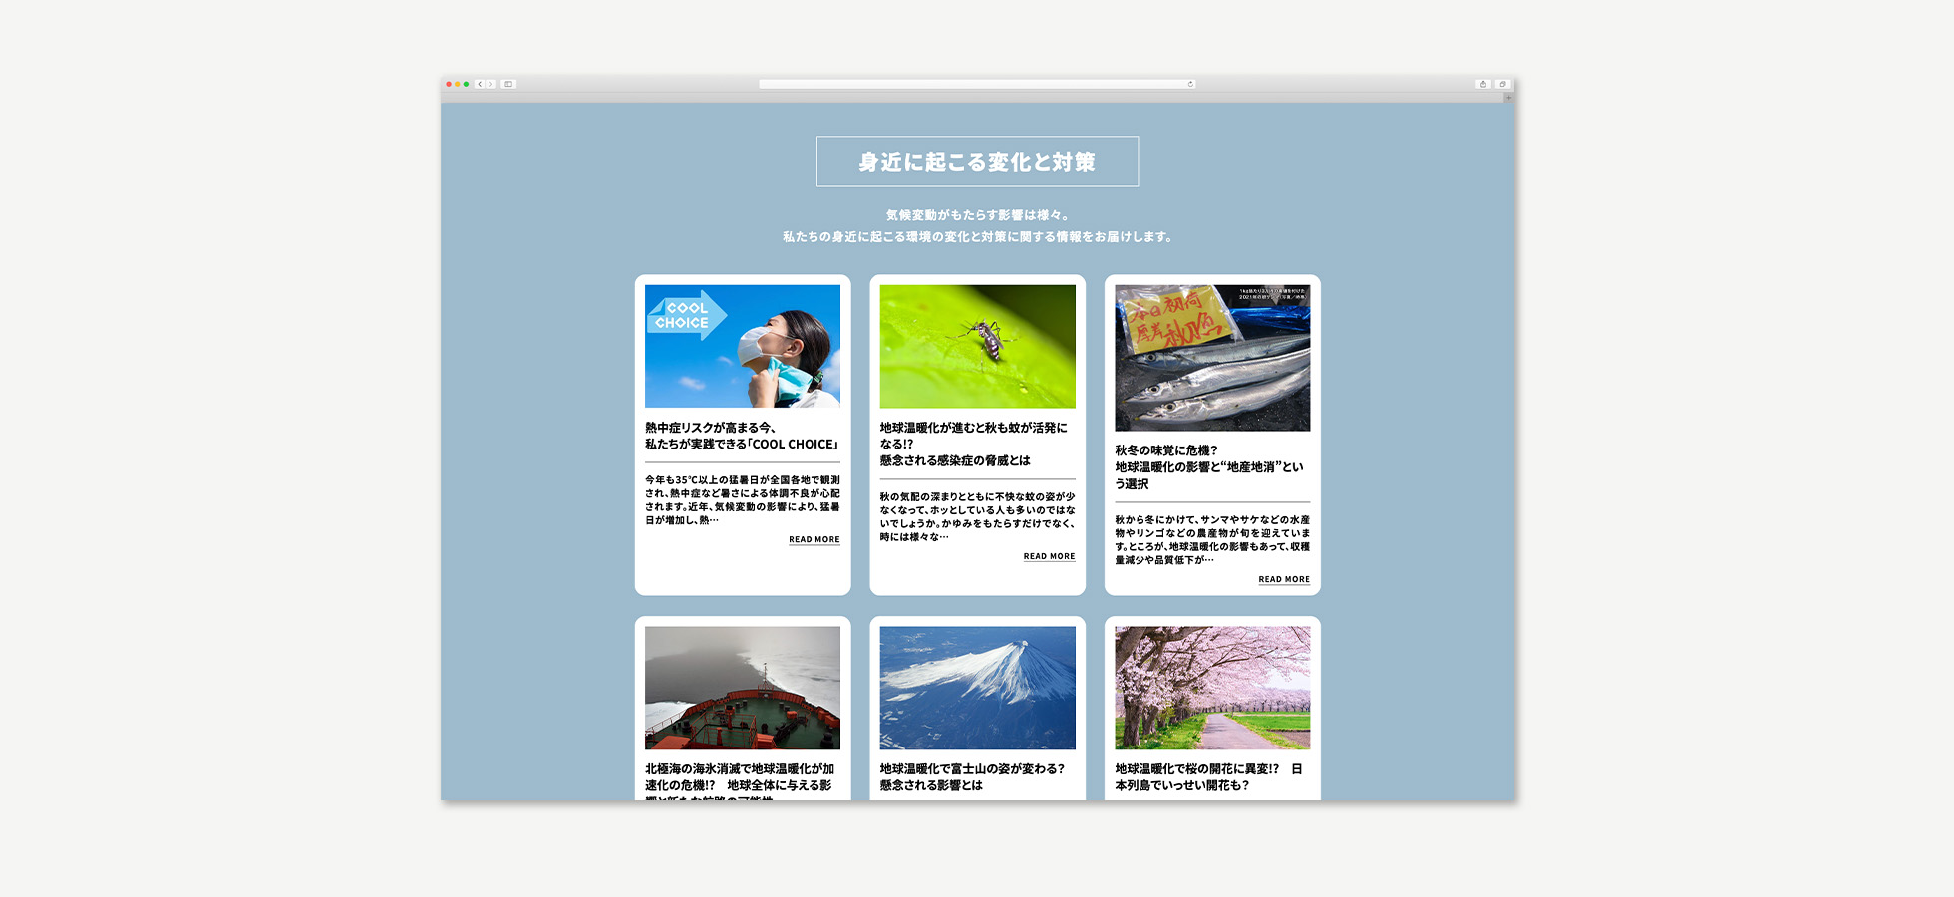
Task: Click the title 地球温暖化で桜の開花に異変!?
Action: (x=1208, y=777)
